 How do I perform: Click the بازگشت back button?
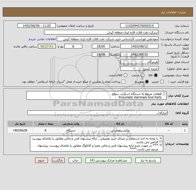[x=58, y=160]
